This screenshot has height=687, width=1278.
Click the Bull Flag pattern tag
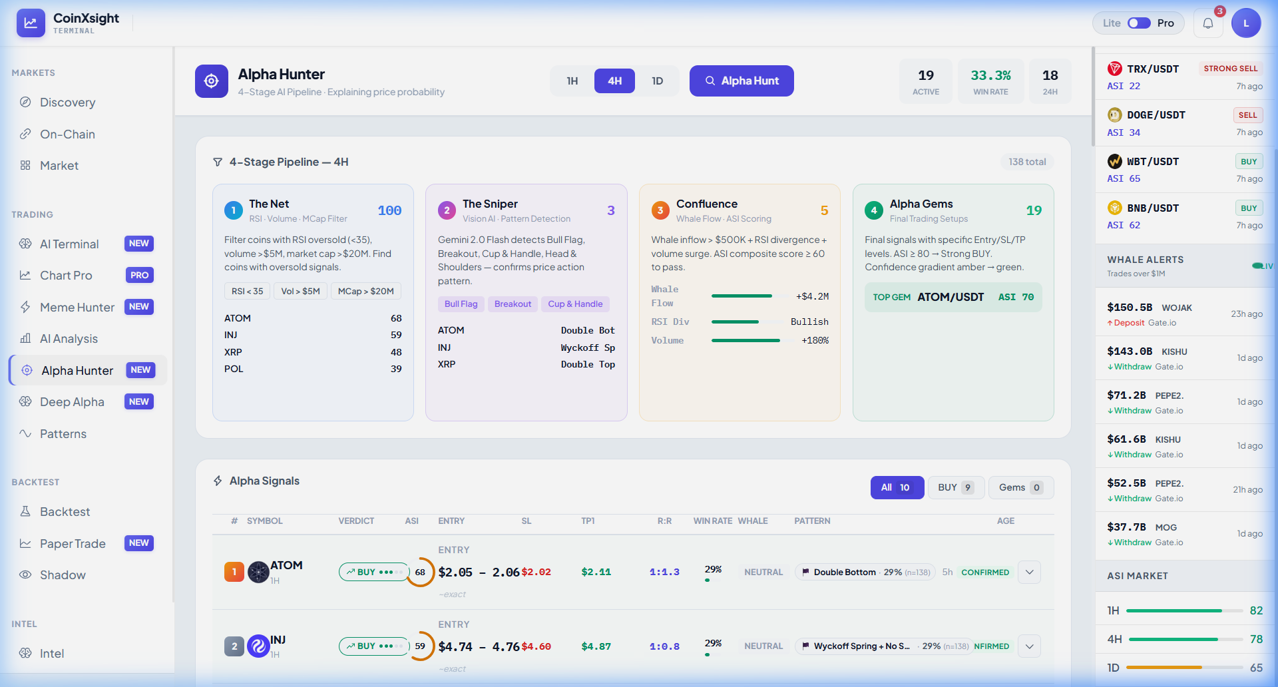coord(461,304)
